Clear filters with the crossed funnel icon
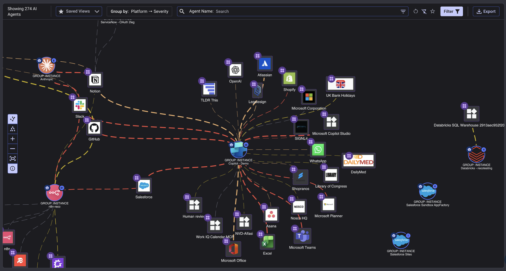The image size is (506, 271). point(424,11)
